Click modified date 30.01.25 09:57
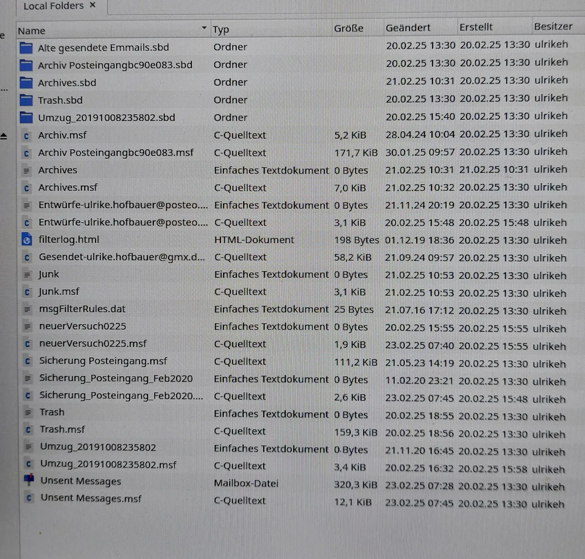Viewport: 585px width, 559px height. pyautogui.click(x=420, y=152)
